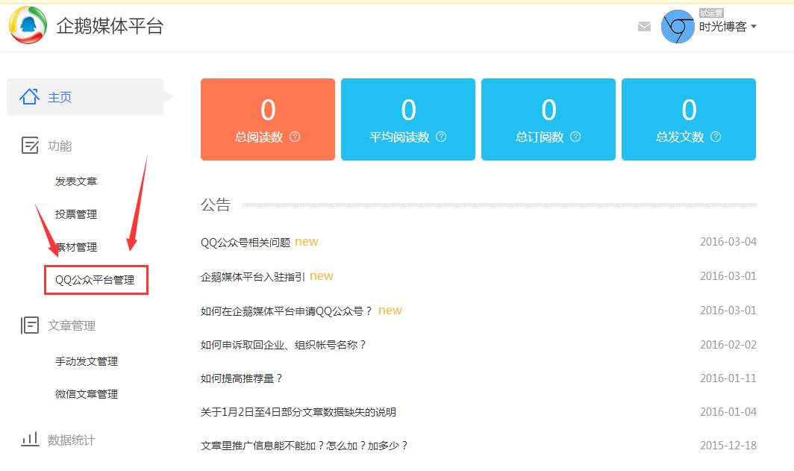Click the 功能 edit icon
Image resolution: width=794 pixels, height=471 pixels.
tap(30, 146)
